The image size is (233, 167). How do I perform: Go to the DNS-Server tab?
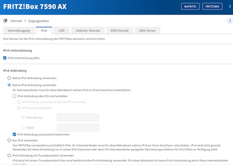click(147, 31)
